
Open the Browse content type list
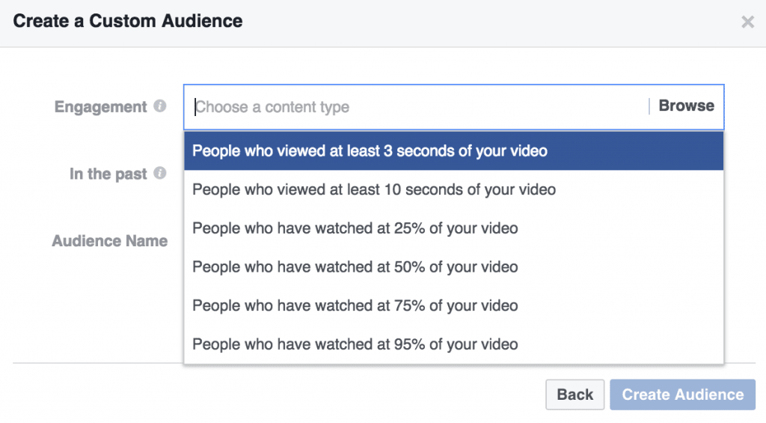(x=686, y=106)
